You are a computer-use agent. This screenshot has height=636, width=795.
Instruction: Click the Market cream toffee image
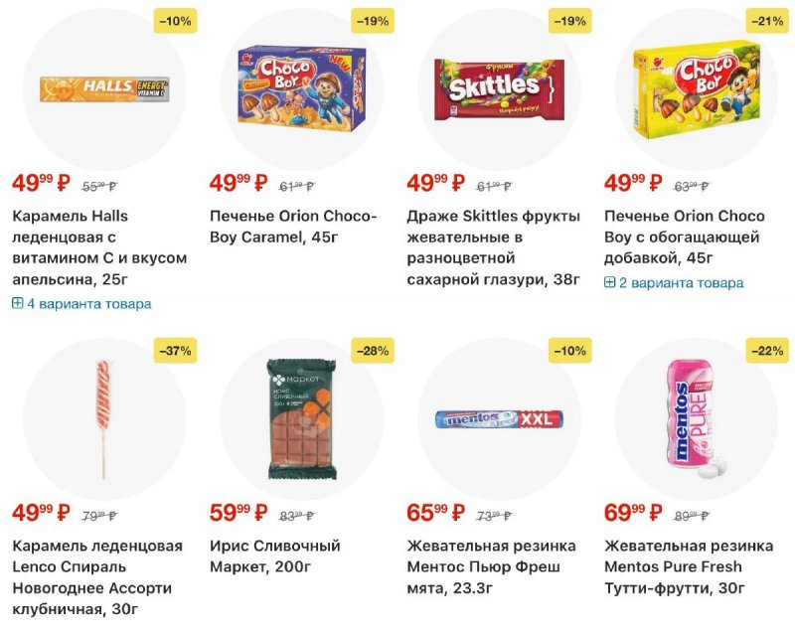[x=301, y=417]
